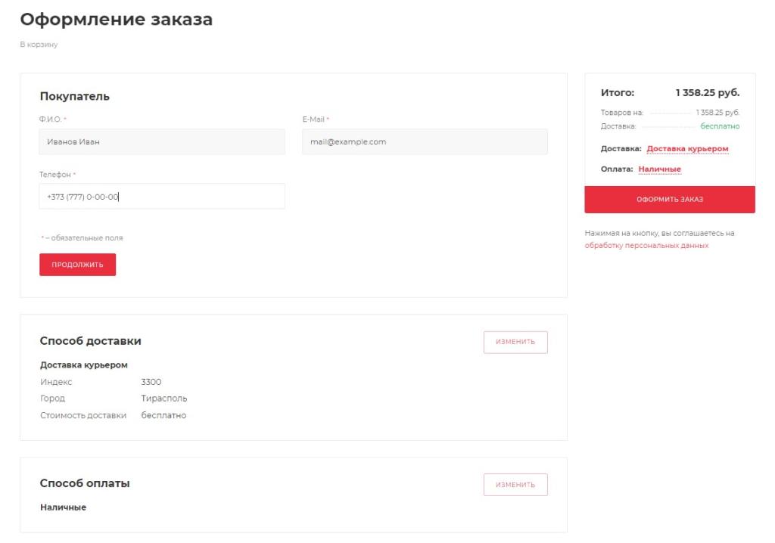Click the 'Оформление заказа' page title

[x=116, y=20]
